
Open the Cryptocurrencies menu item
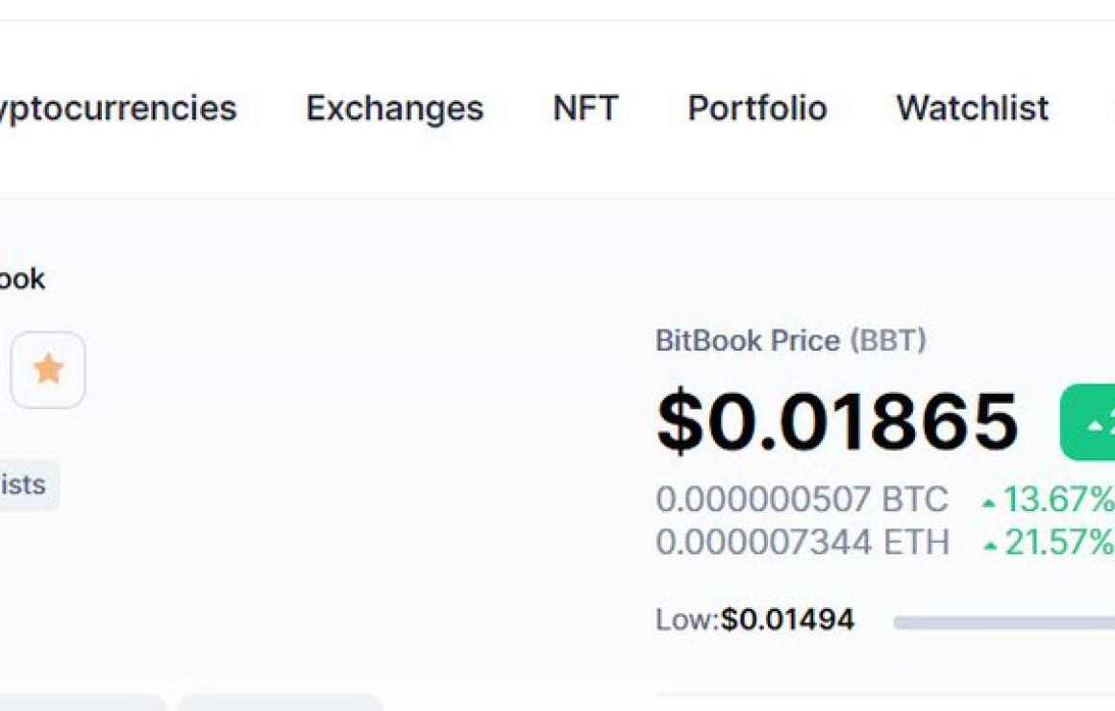coord(116,109)
